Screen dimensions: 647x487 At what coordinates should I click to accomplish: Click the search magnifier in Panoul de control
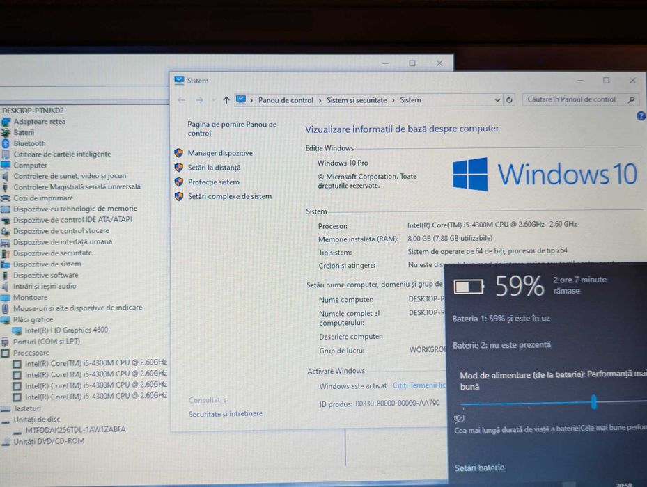tap(631, 99)
